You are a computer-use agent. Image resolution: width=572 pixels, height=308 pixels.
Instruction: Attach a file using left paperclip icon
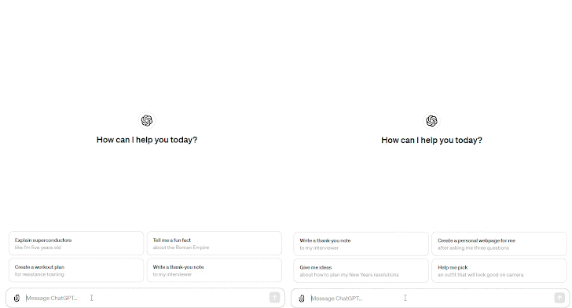pos(16,298)
